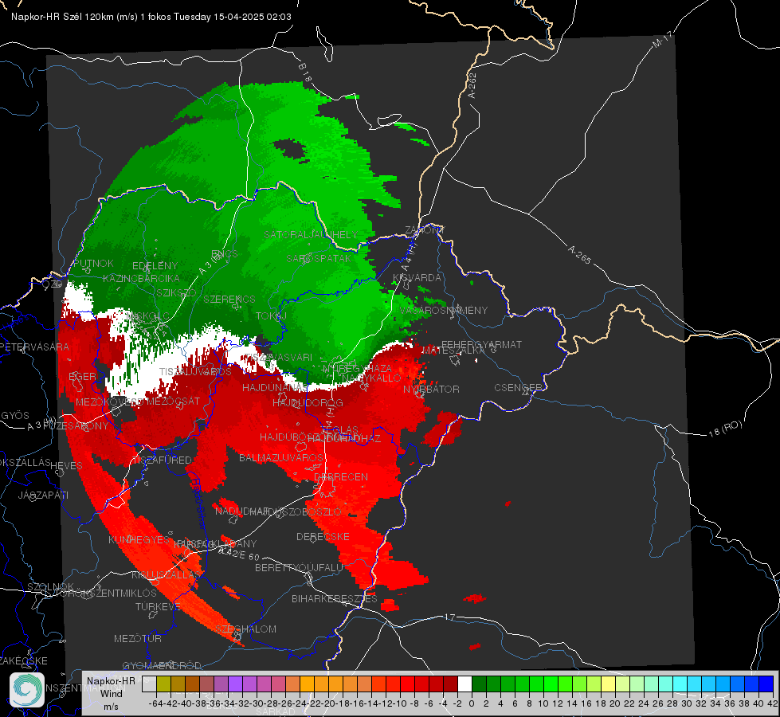The width and height of the screenshot is (780, 717).
Task: Click the '-64' value on the legend scale
Action: (x=156, y=703)
